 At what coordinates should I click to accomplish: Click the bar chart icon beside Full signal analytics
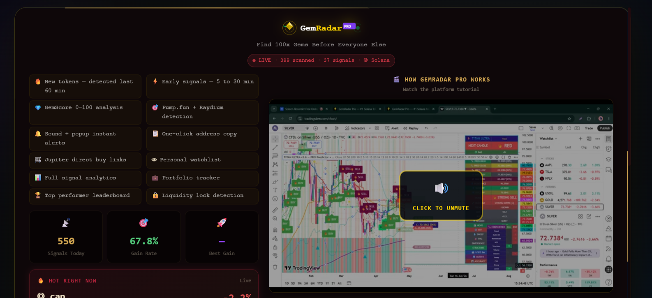pyautogui.click(x=38, y=178)
